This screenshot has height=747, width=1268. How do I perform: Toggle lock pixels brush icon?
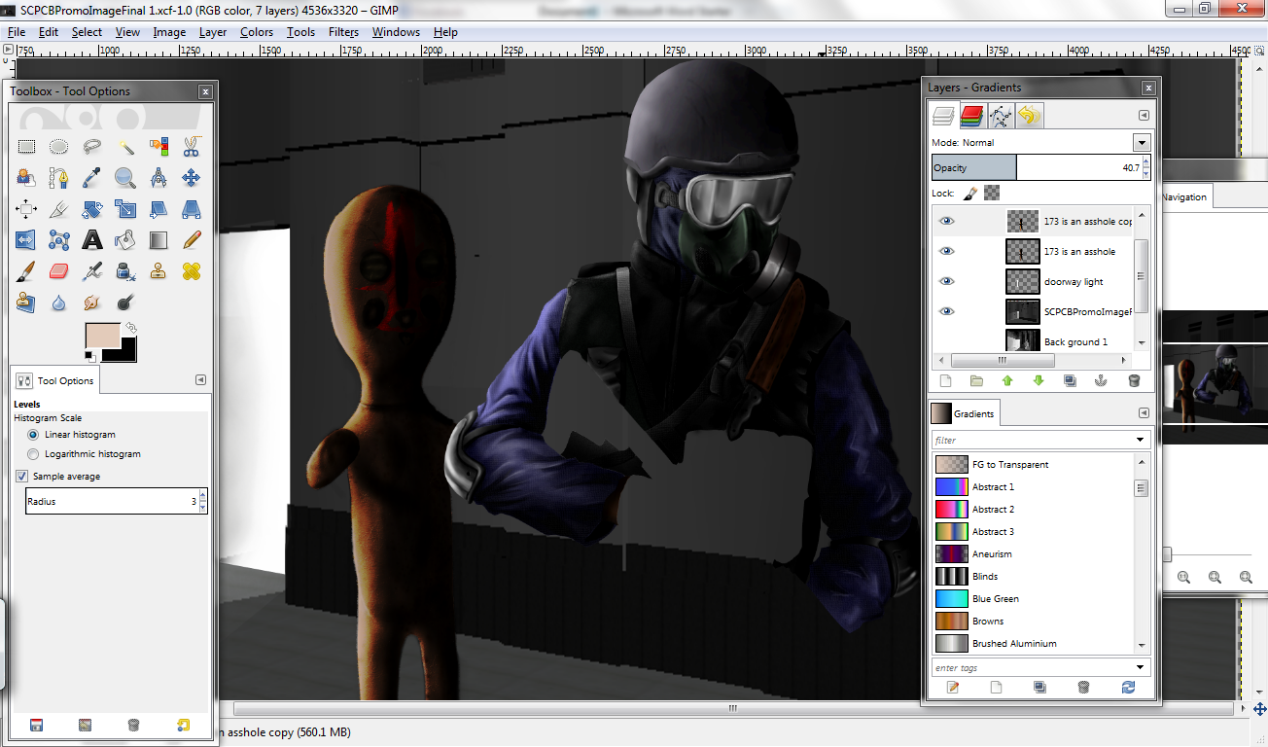(970, 193)
